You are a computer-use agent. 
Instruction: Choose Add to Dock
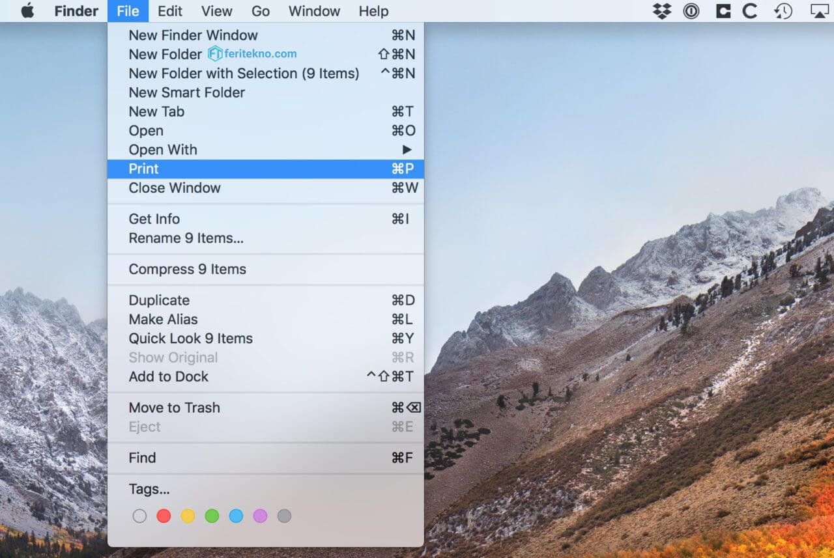[x=266, y=376]
